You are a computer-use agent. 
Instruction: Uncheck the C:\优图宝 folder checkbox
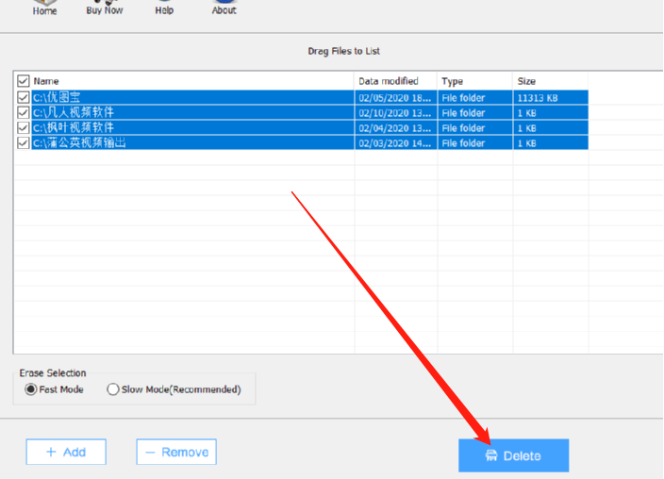(x=24, y=97)
